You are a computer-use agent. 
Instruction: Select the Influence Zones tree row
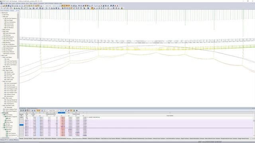10,95
